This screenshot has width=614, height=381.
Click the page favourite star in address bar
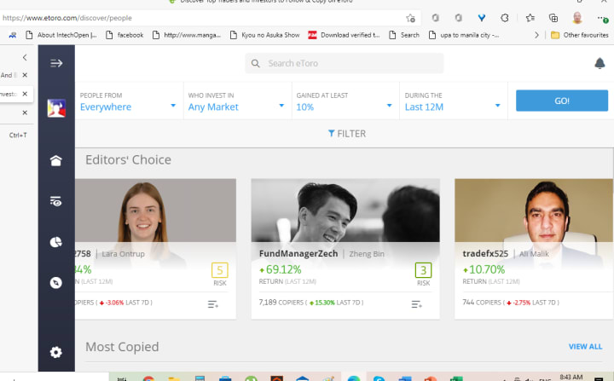click(x=410, y=18)
